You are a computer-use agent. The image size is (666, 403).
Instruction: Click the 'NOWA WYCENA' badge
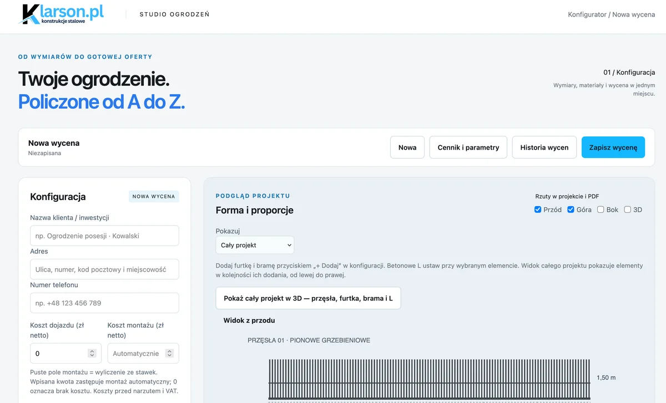point(154,196)
